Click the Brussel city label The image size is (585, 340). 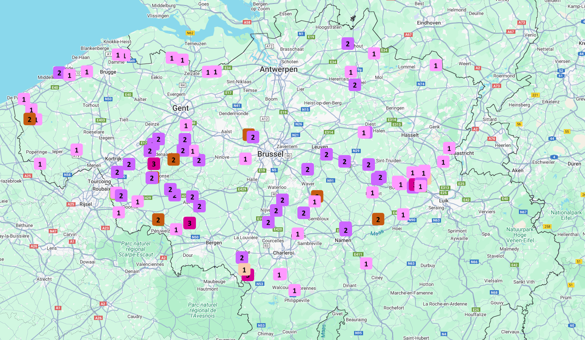270,154
